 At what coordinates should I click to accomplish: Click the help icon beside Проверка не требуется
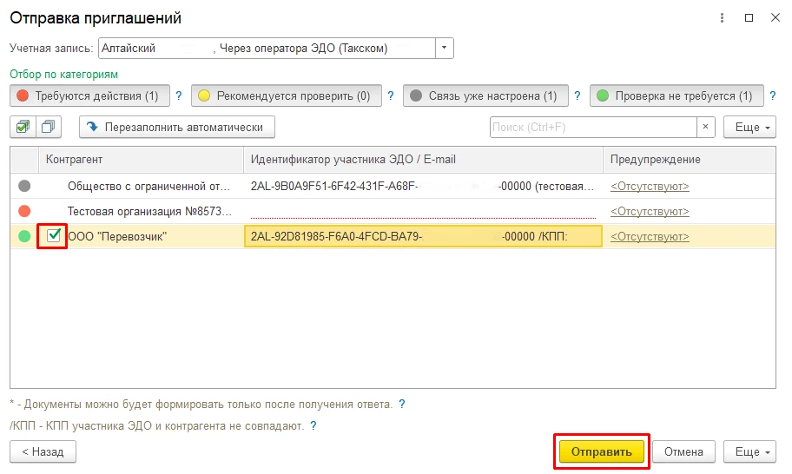point(772,95)
